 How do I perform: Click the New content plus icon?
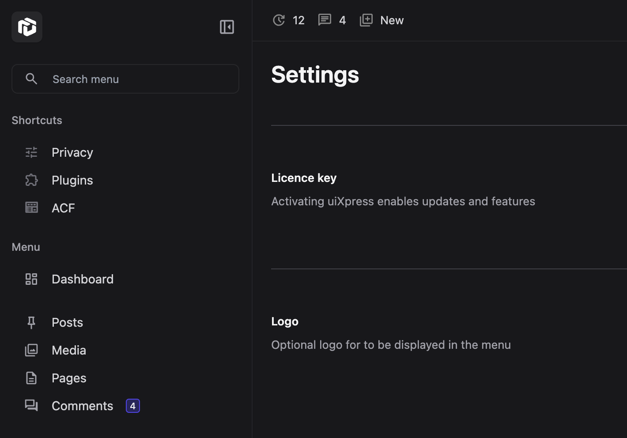[x=366, y=20]
